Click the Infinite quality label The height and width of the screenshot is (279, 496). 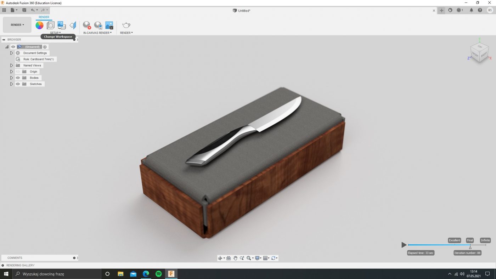485,240
